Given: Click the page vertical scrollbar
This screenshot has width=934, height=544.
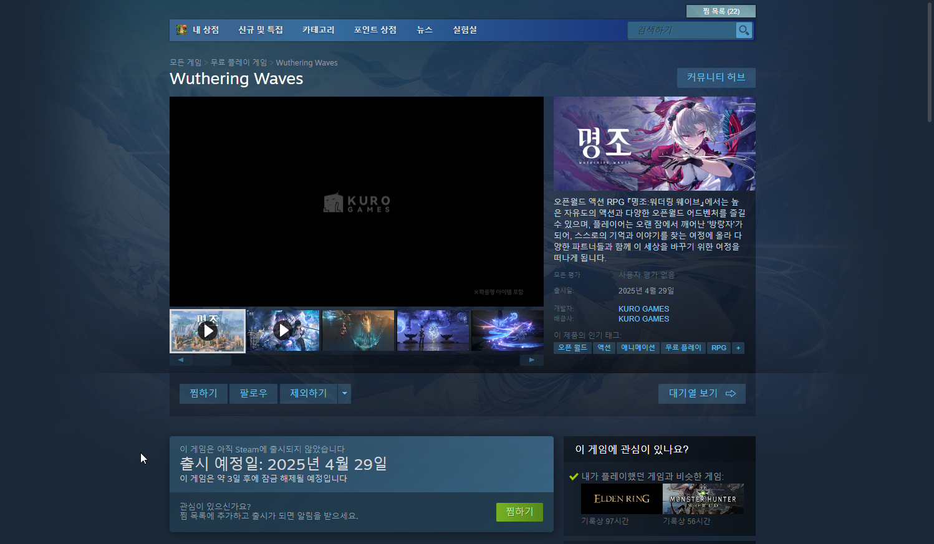Looking at the screenshot, I should (930, 61).
